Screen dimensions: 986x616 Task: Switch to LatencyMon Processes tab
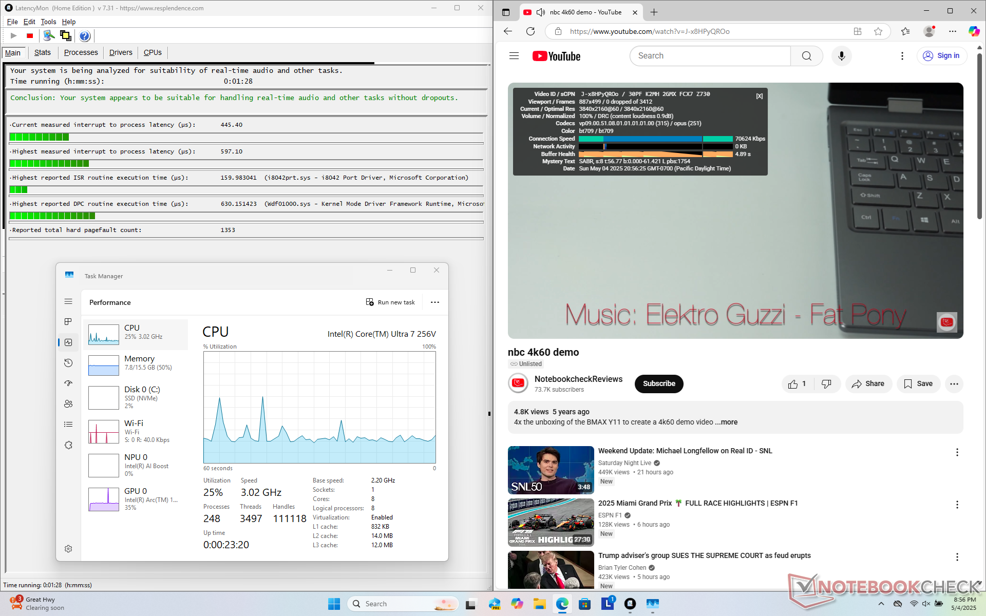pyautogui.click(x=81, y=52)
